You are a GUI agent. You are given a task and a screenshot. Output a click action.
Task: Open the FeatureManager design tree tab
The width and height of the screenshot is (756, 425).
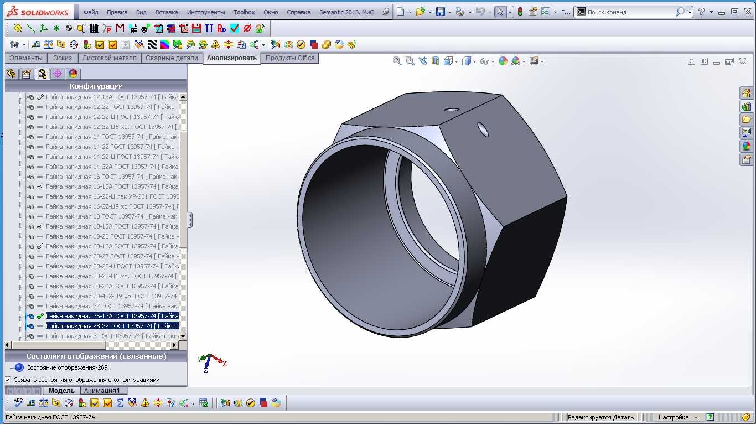(x=11, y=74)
